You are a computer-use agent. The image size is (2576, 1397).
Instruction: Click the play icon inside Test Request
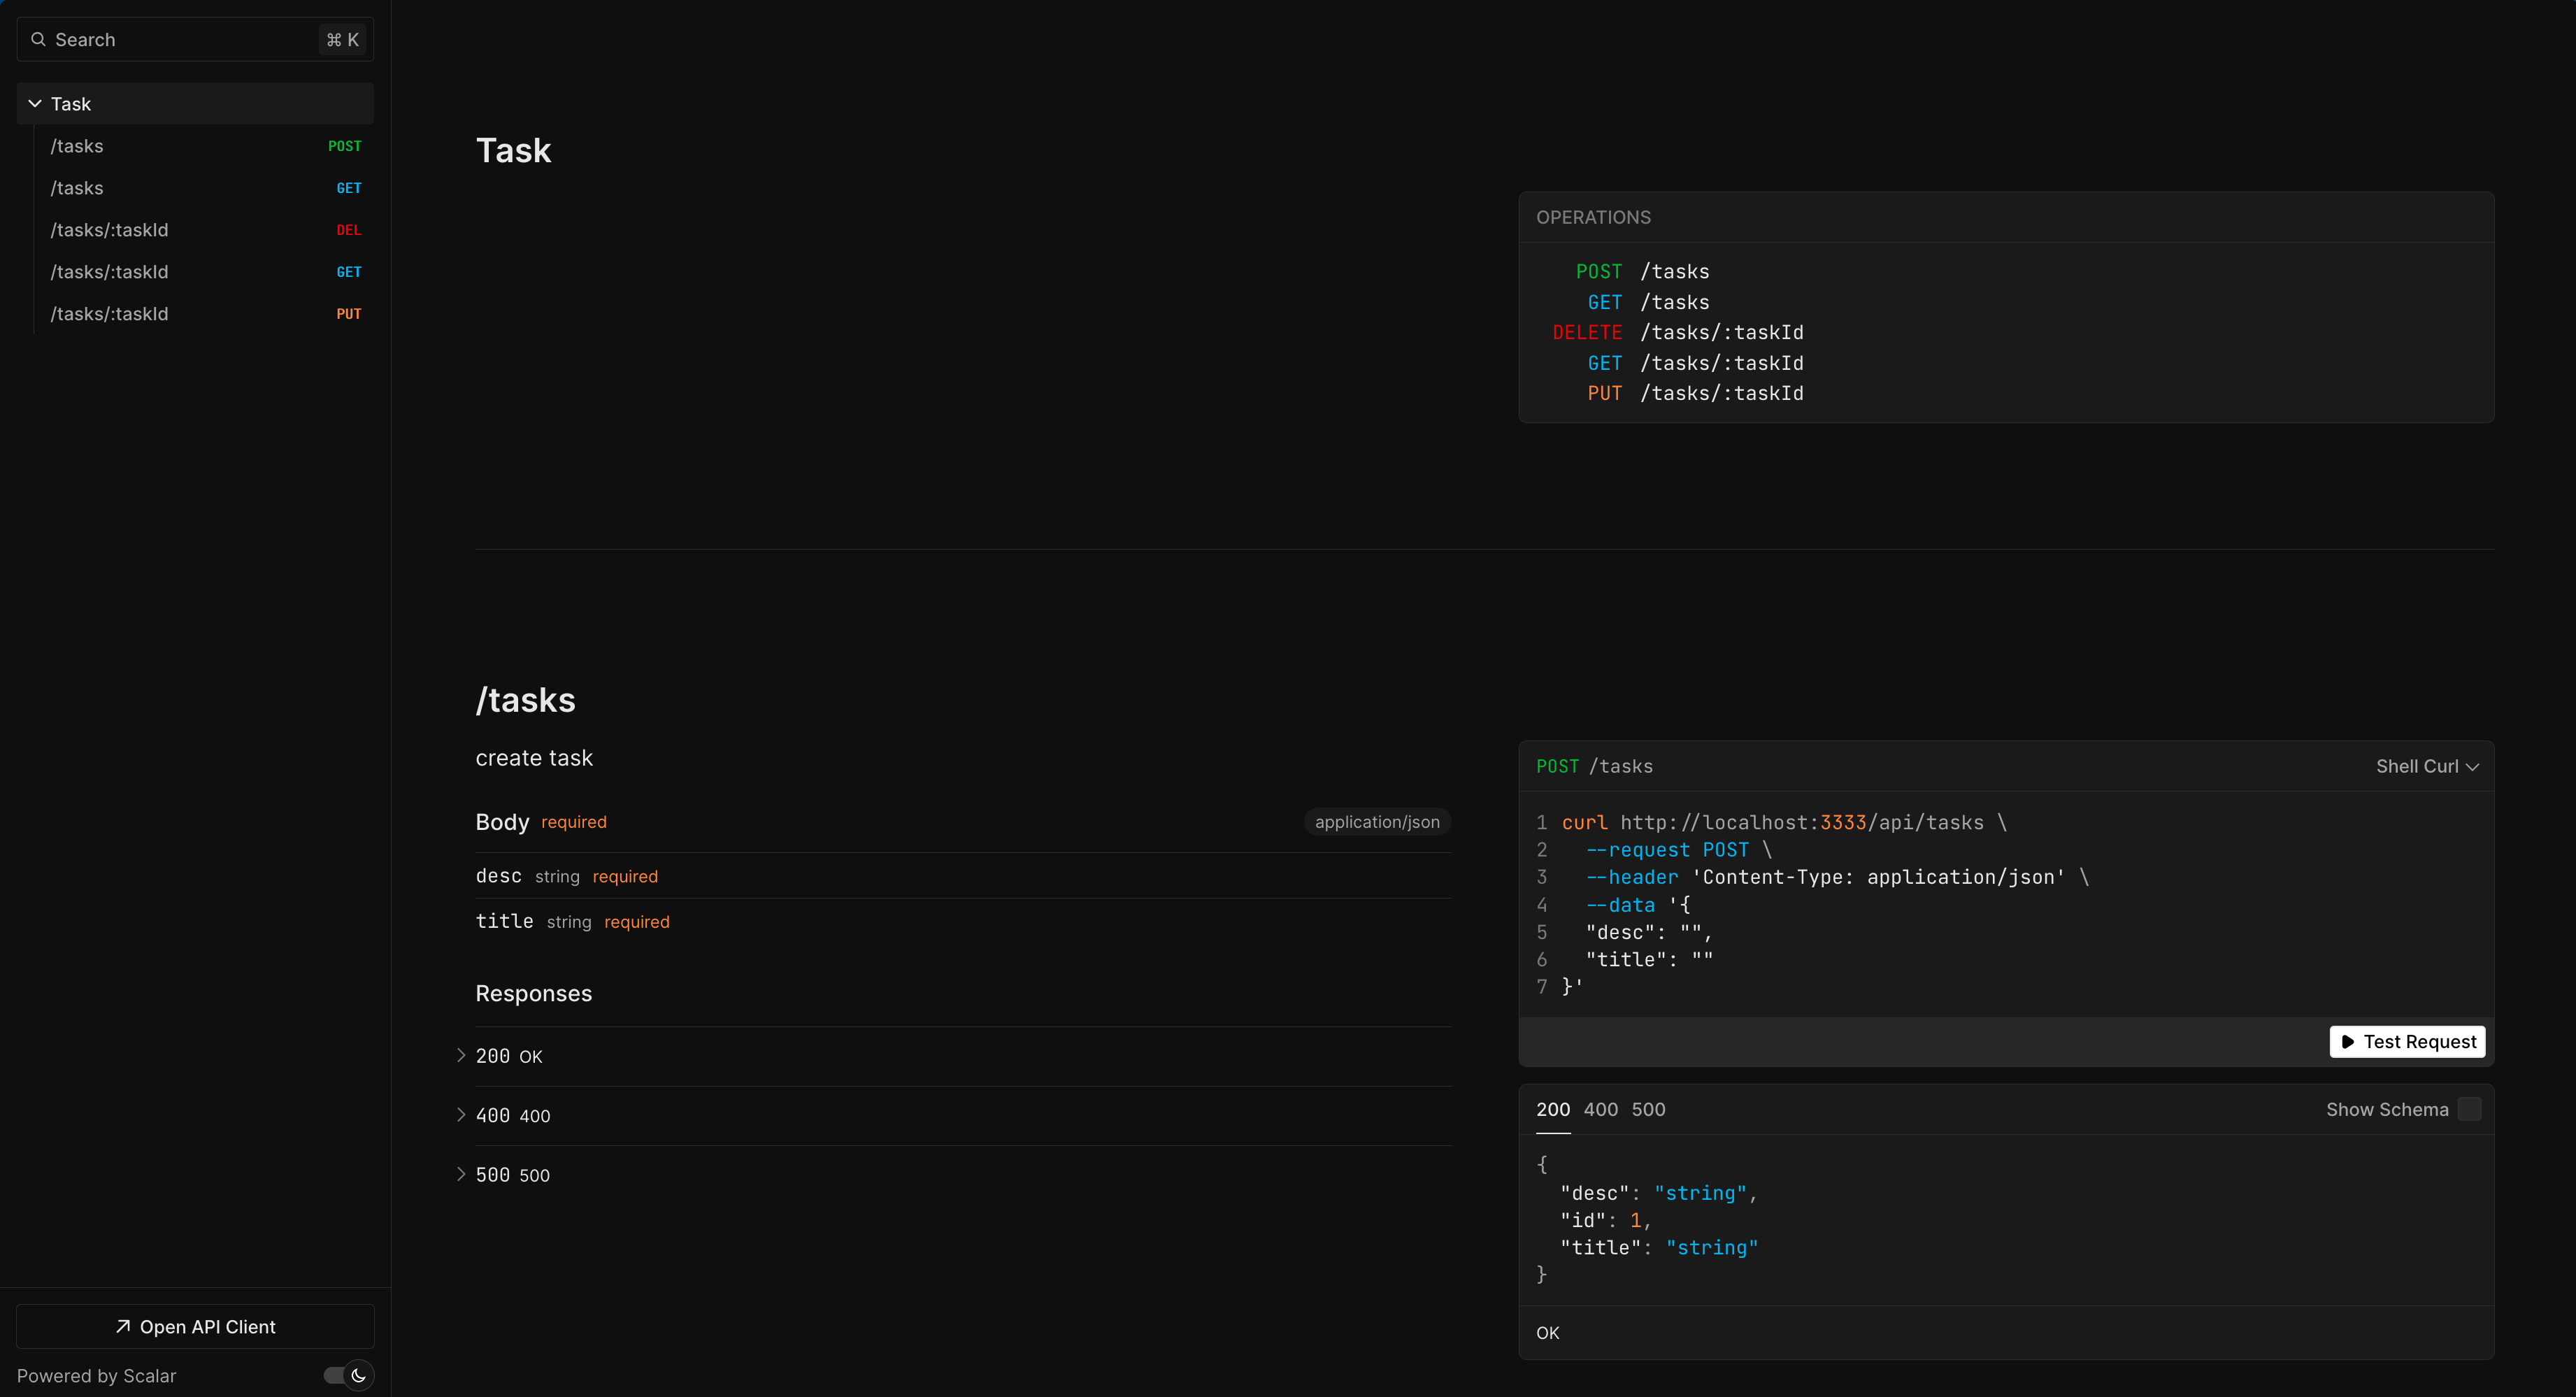[x=2348, y=1041]
